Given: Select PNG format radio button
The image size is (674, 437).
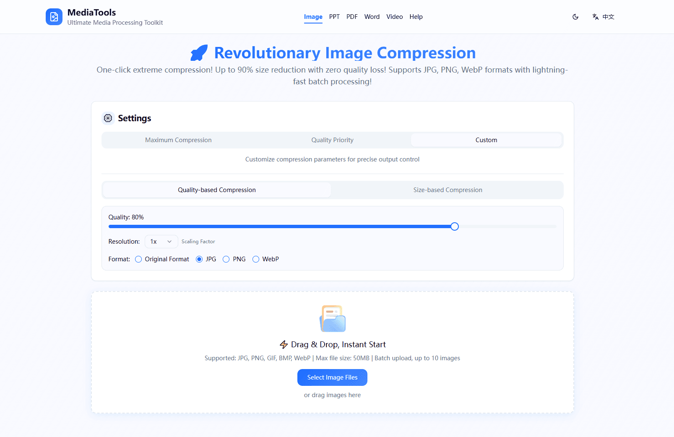Looking at the screenshot, I should click(226, 259).
